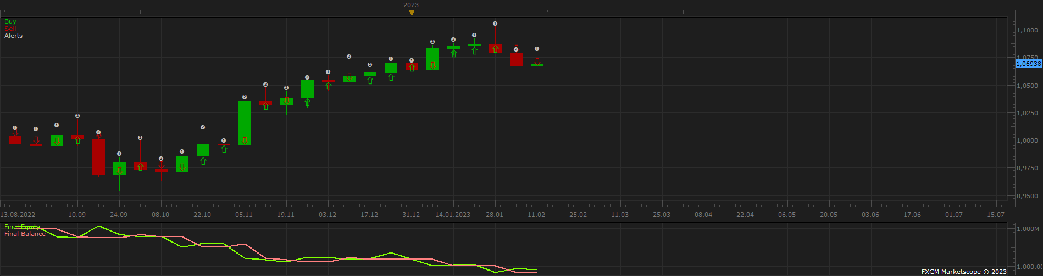
Task: Click the red sell arrow on the 24.09 candle
Action: click(x=119, y=171)
